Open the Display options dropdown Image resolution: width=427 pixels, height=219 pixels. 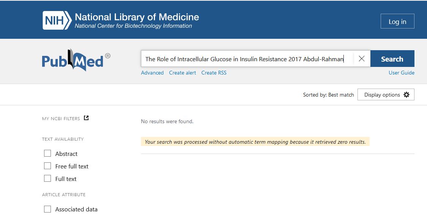382,95
